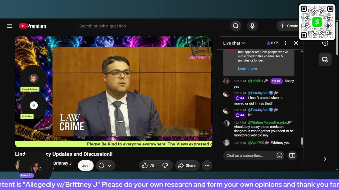Click the Cash App QR code overlay
Image resolution: width=339 pixels, height=190 pixels.
click(x=317, y=22)
